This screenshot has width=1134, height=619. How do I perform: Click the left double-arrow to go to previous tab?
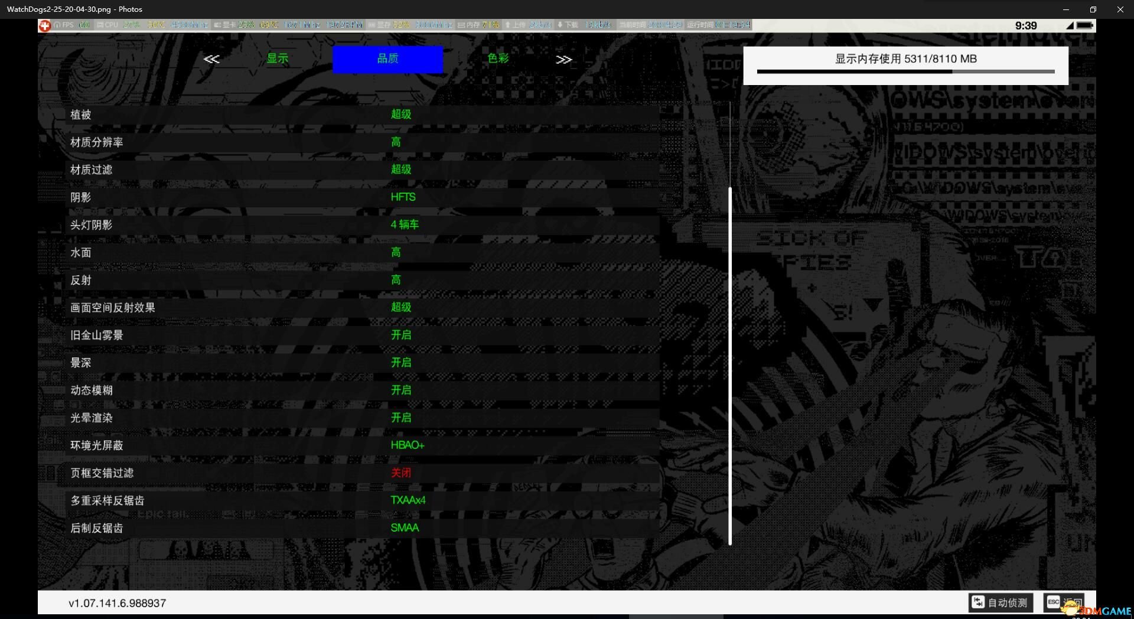tap(211, 59)
